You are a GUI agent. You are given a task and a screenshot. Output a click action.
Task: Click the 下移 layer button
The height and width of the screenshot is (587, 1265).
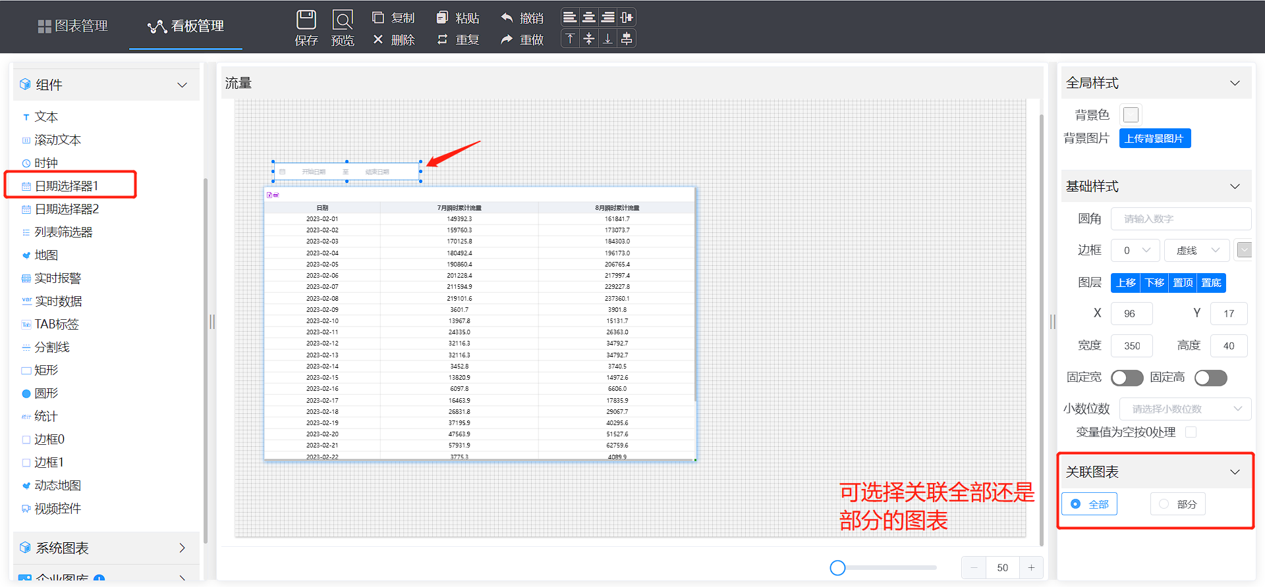point(1154,283)
